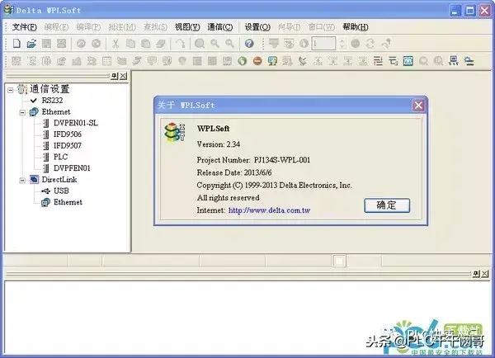Click the monitor icon right of STOP

272,60
